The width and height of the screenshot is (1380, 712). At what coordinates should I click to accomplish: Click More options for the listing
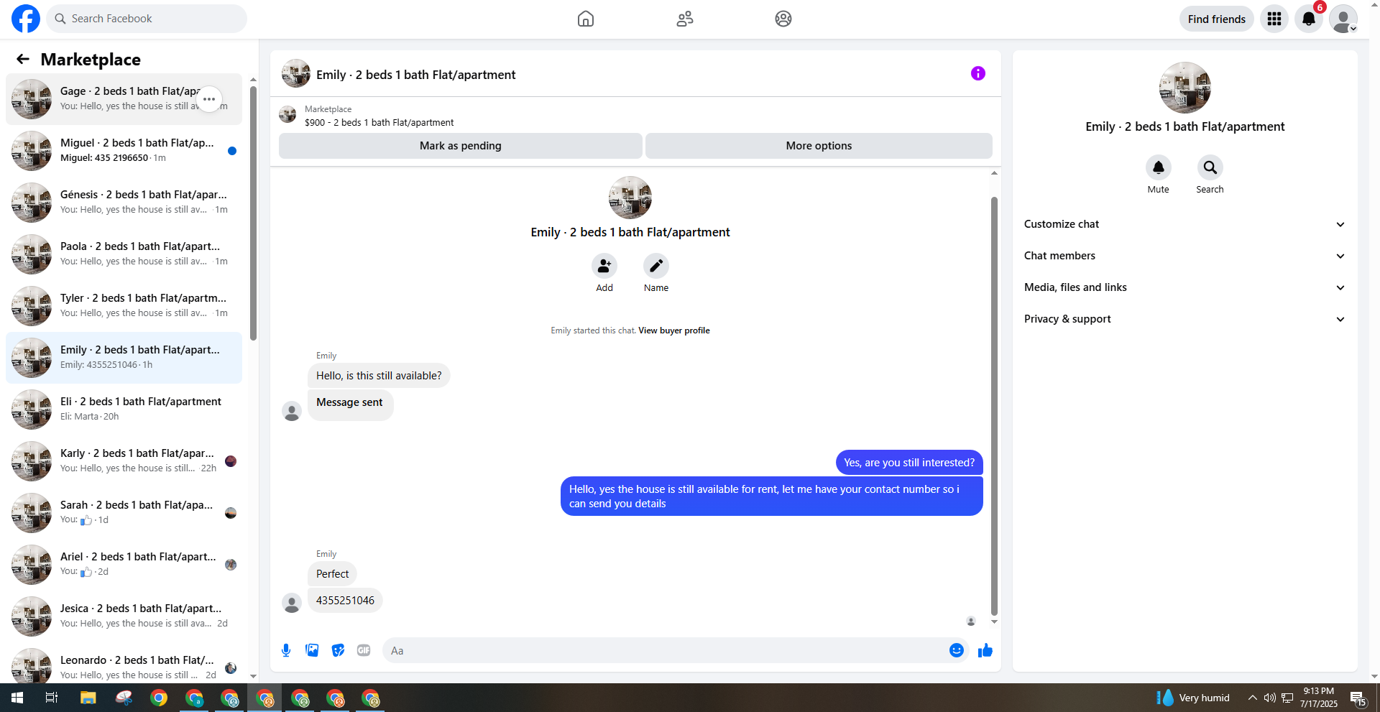(819, 146)
